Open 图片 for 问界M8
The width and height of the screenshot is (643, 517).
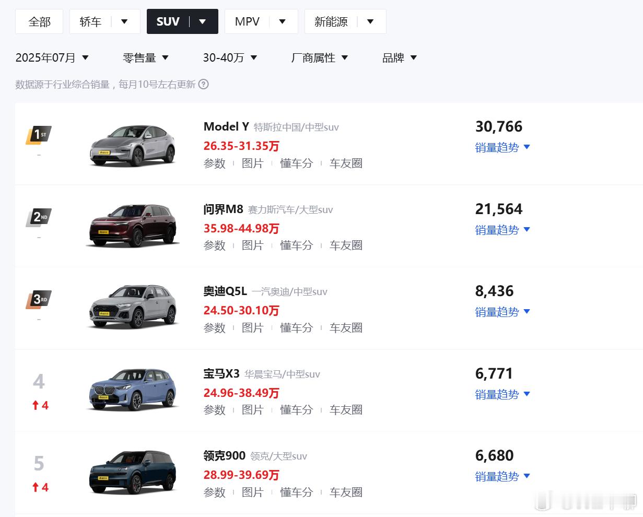click(253, 245)
